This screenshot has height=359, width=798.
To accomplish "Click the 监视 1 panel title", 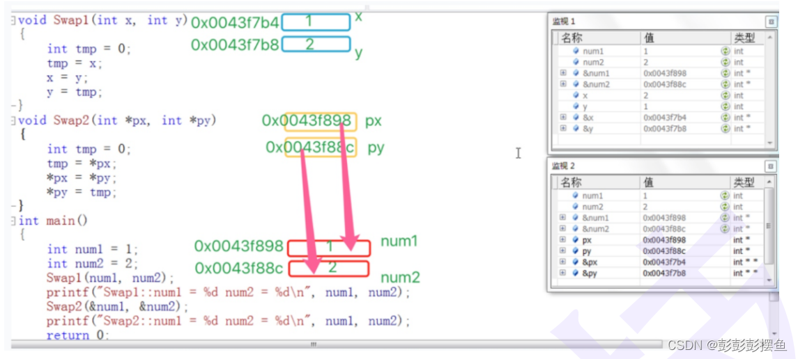I will click(563, 22).
